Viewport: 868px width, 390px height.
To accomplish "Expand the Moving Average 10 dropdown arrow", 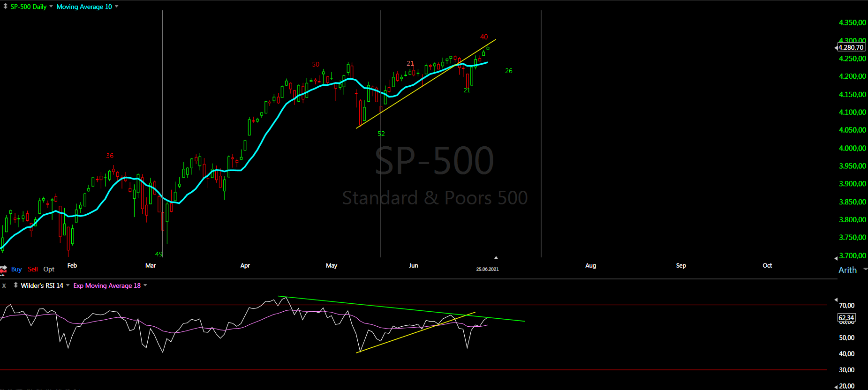I will (117, 7).
